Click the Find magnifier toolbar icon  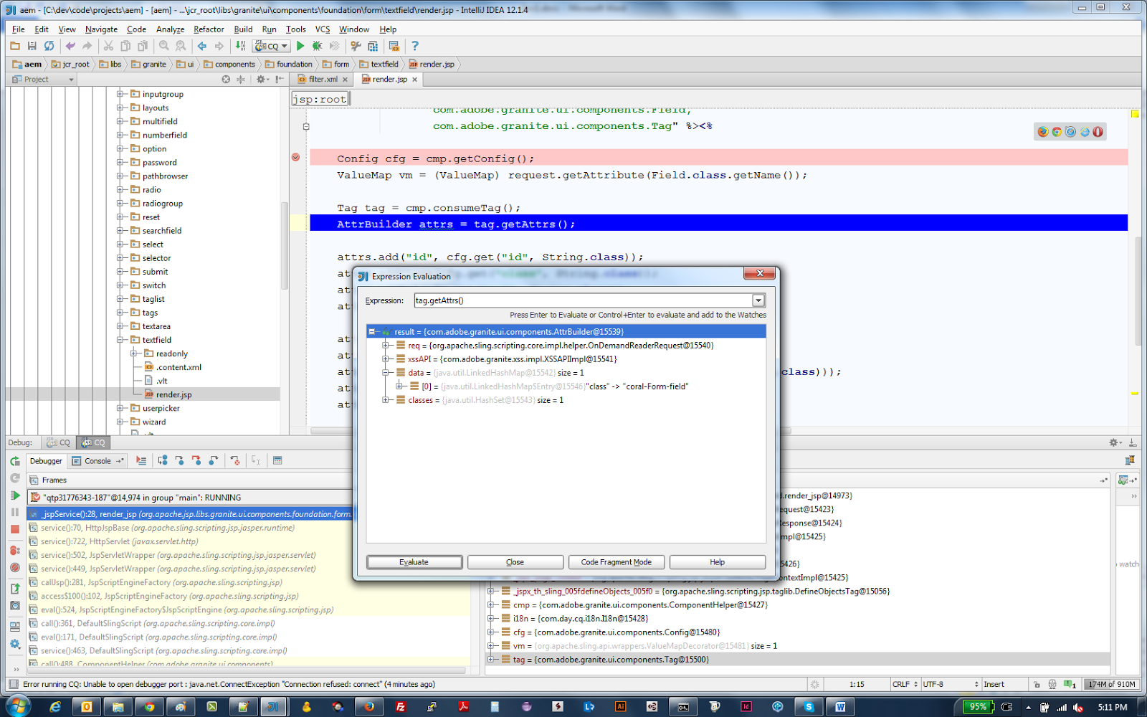[164, 46]
